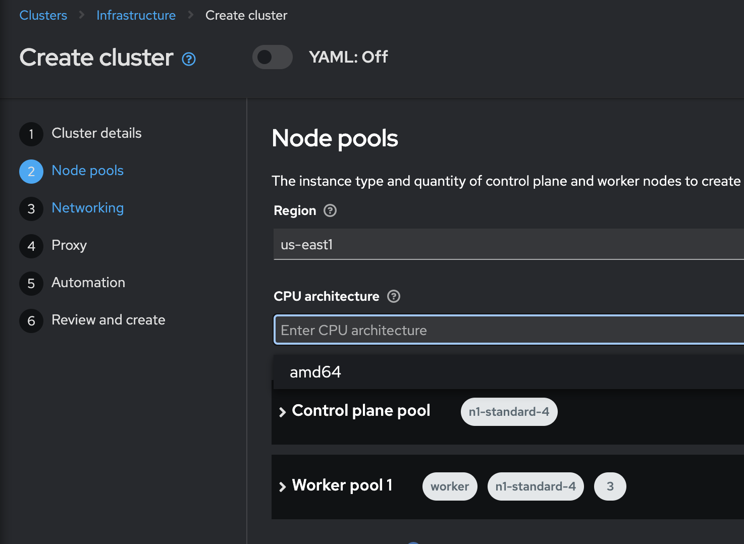Click the n1-standard-4 badge on Control plane pool
The width and height of the screenshot is (744, 544).
509,412
